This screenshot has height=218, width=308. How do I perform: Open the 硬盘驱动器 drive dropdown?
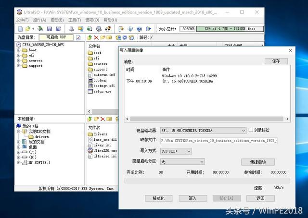(244, 131)
